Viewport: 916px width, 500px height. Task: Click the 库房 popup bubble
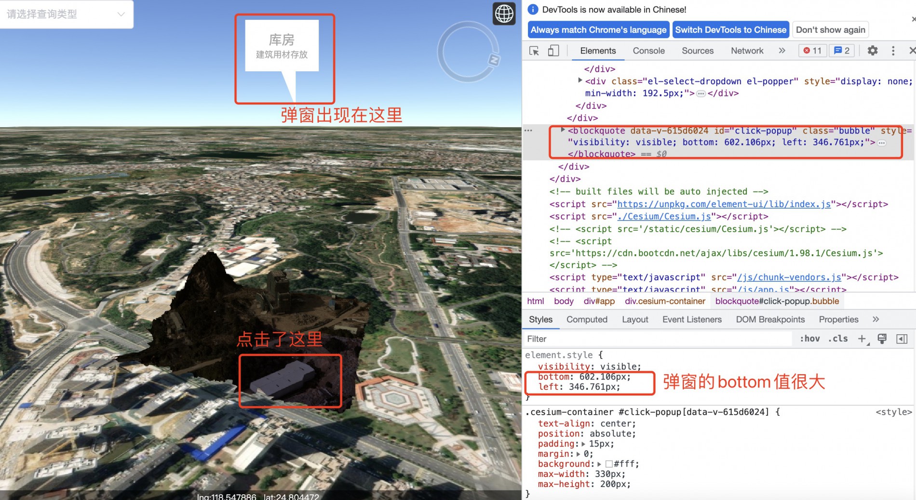point(282,46)
